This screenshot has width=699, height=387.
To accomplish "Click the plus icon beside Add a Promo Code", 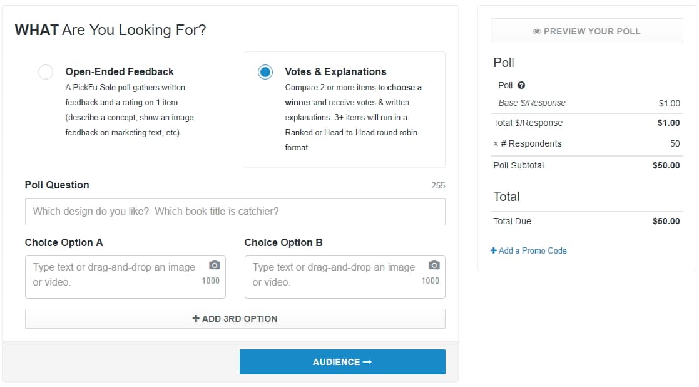I will [x=494, y=250].
